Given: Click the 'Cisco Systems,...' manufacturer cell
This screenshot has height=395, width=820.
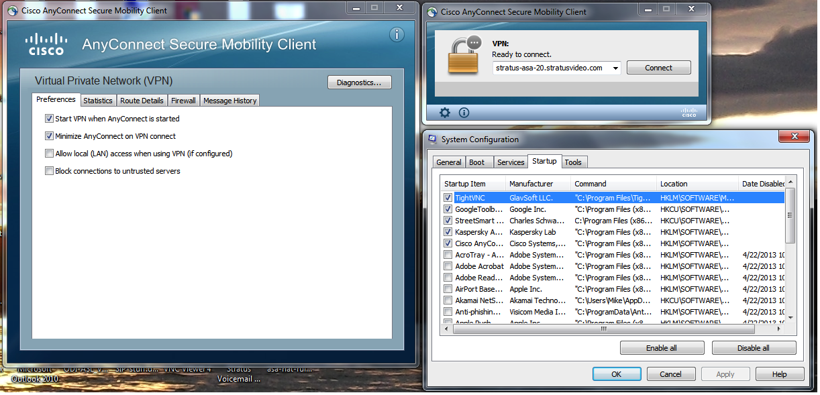Looking at the screenshot, I should click(537, 243).
